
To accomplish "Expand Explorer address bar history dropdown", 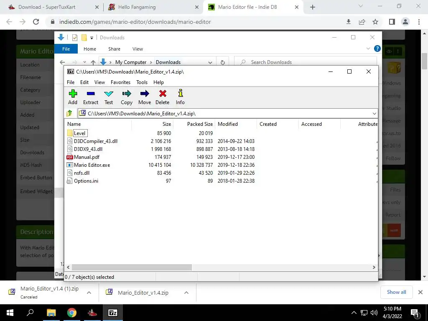I will [210, 62].
